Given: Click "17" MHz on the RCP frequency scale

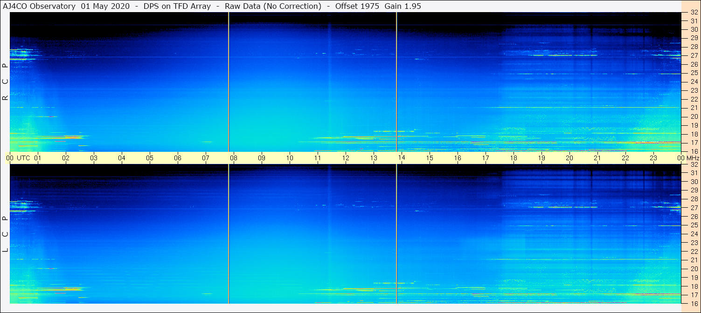Looking at the screenshot, I should click(x=694, y=143).
